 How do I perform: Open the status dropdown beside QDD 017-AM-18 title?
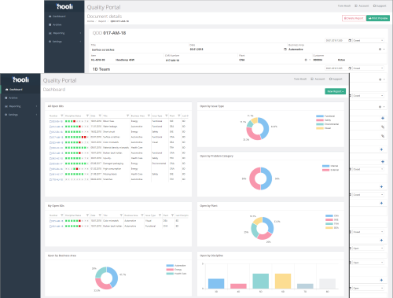tap(369, 40)
